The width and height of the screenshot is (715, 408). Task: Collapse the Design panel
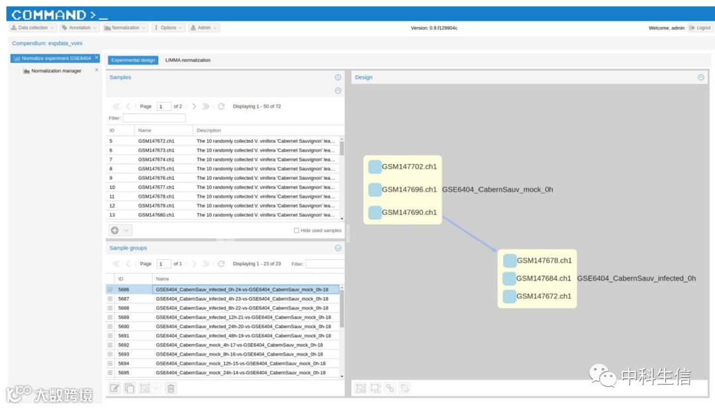pyautogui.click(x=701, y=77)
